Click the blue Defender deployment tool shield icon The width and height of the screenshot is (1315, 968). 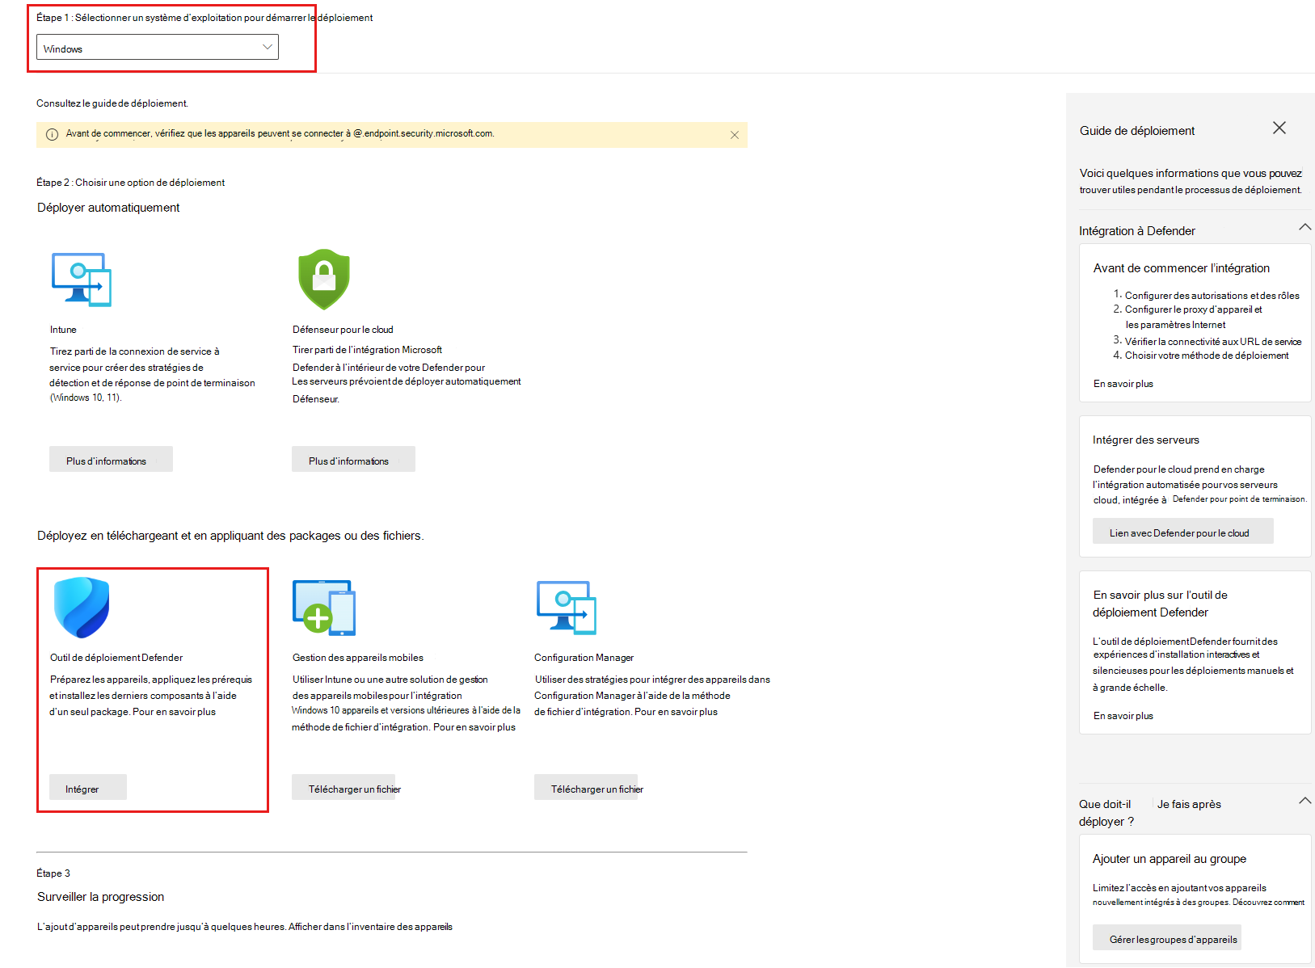click(x=82, y=608)
